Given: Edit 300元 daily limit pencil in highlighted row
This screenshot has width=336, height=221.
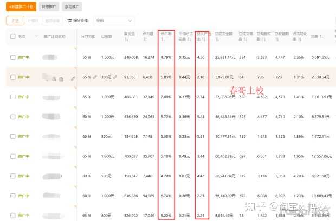Looking at the screenshot, I should pos(115,77).
